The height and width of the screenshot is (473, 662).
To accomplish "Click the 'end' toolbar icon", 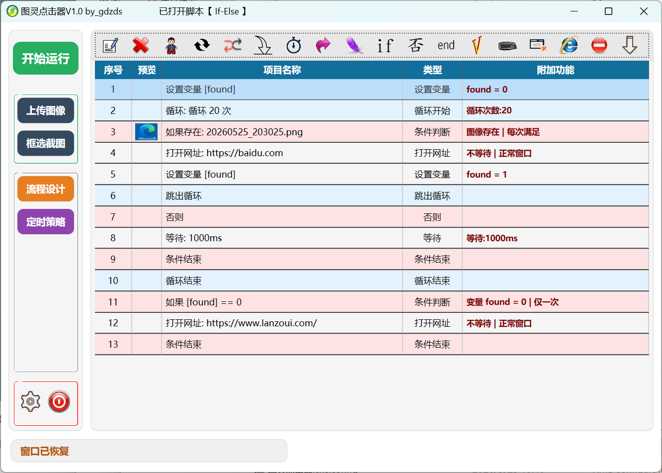I will click(x=446, y=46).
